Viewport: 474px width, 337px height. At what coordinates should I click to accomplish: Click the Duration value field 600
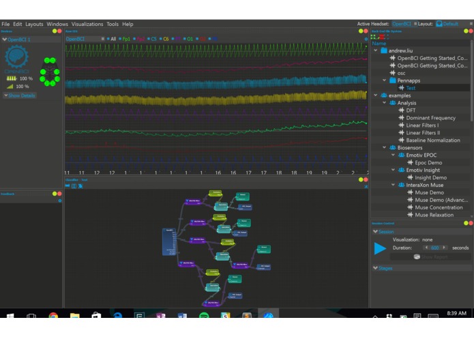[x=435, y=248]
